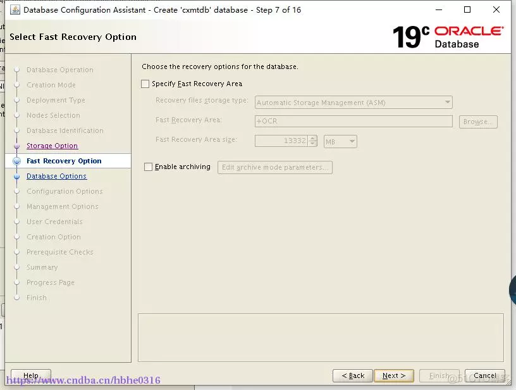Click the message text area at bottom
This screenshot has height=390, width=516.
coord(321,337)
